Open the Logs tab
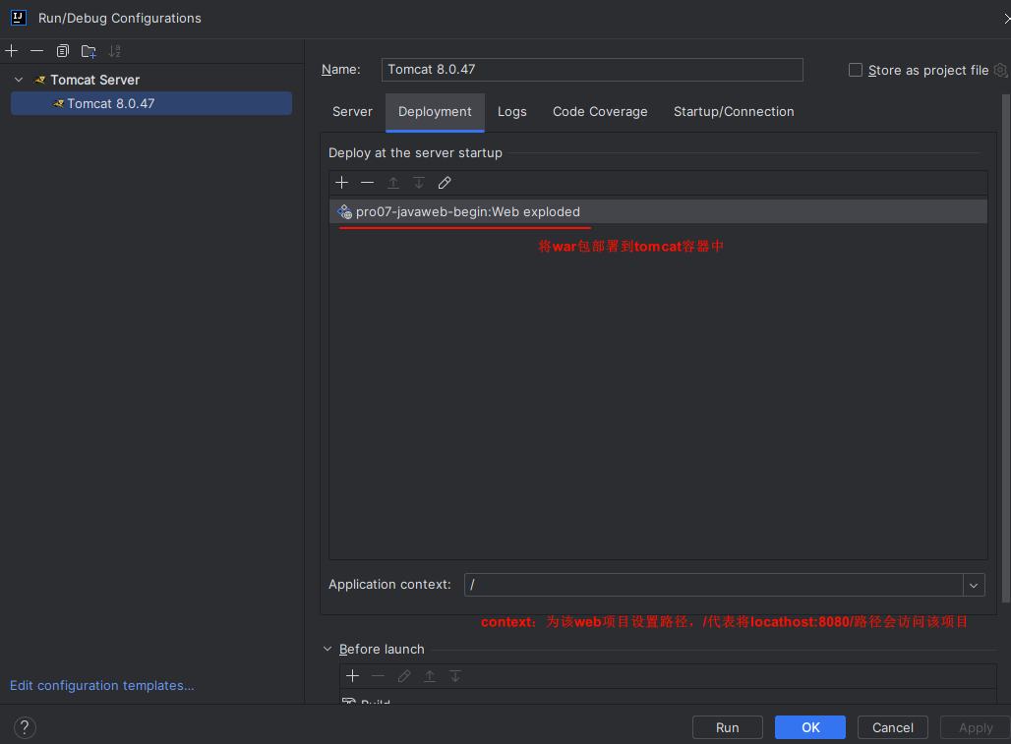This screenshot has height=744, width=1011. (x=512, y=111)
